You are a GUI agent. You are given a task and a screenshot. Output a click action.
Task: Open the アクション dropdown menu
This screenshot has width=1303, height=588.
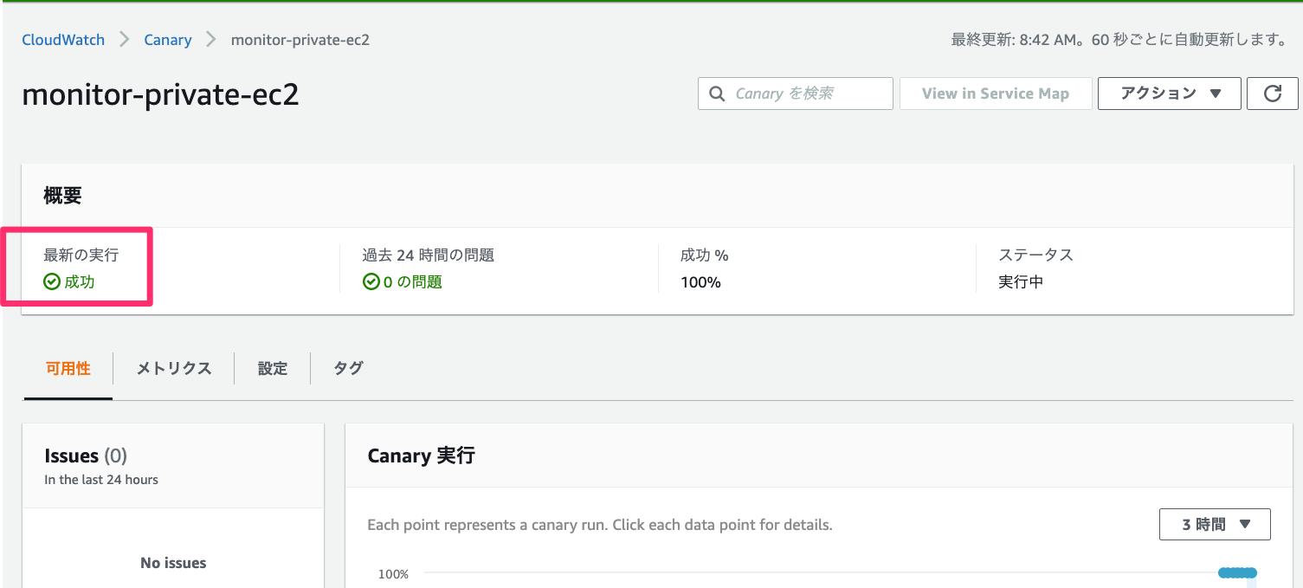1169,94
